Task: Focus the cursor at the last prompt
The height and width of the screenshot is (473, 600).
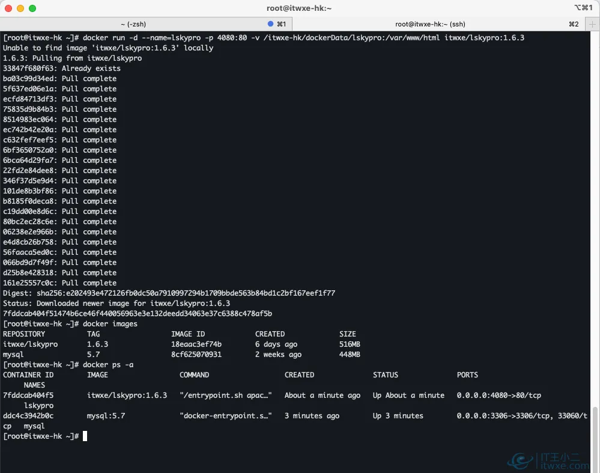Action: tap(85, 436)
